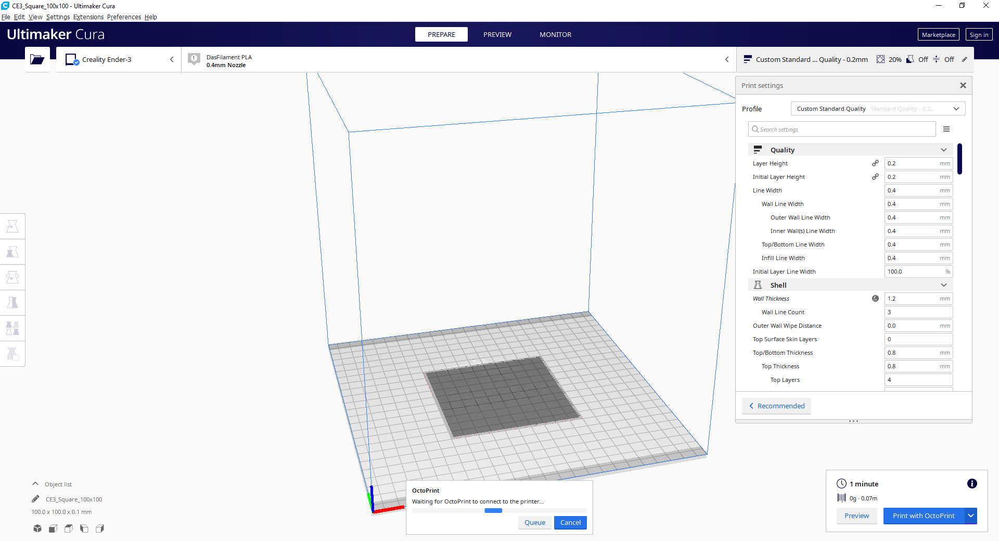
Task: Select the Support Blocker tool
Action: 12,354
